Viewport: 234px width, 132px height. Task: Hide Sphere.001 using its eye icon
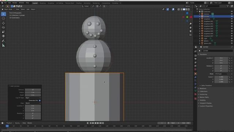point(232,43)
